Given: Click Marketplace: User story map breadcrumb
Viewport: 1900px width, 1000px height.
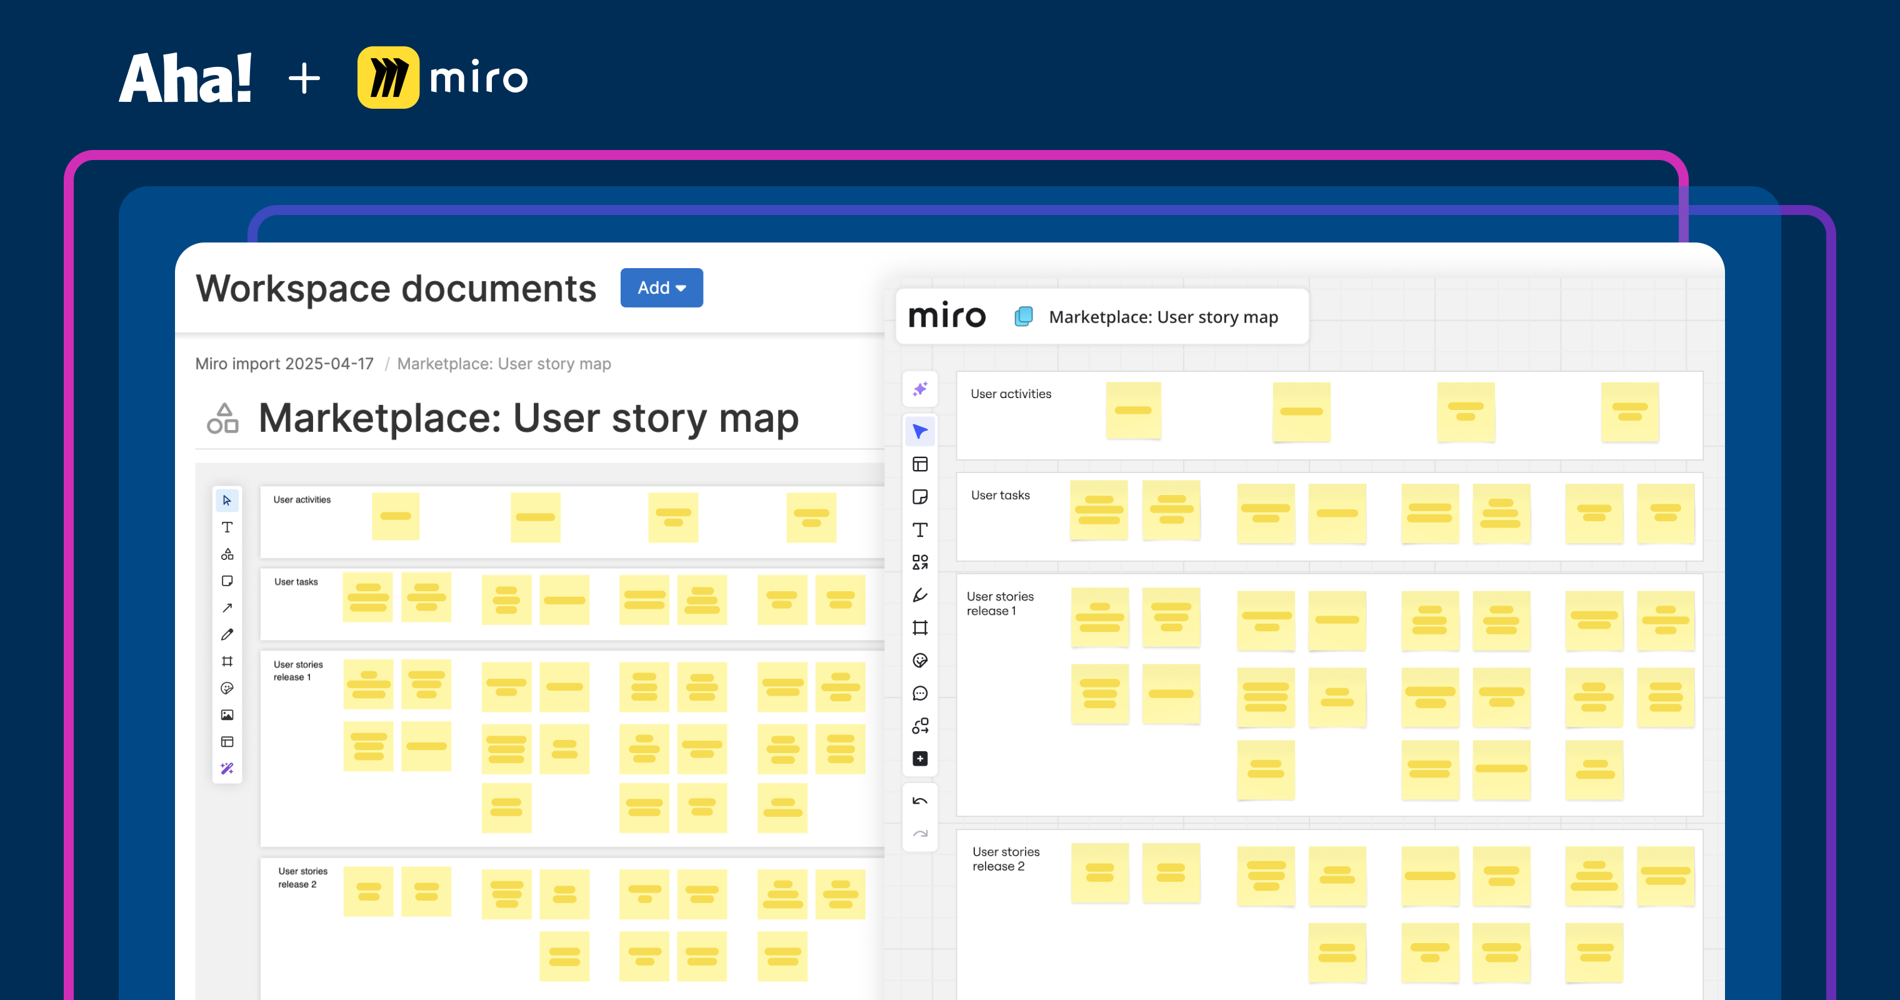Looking at the screenshot, I should [x=504, y=364].
